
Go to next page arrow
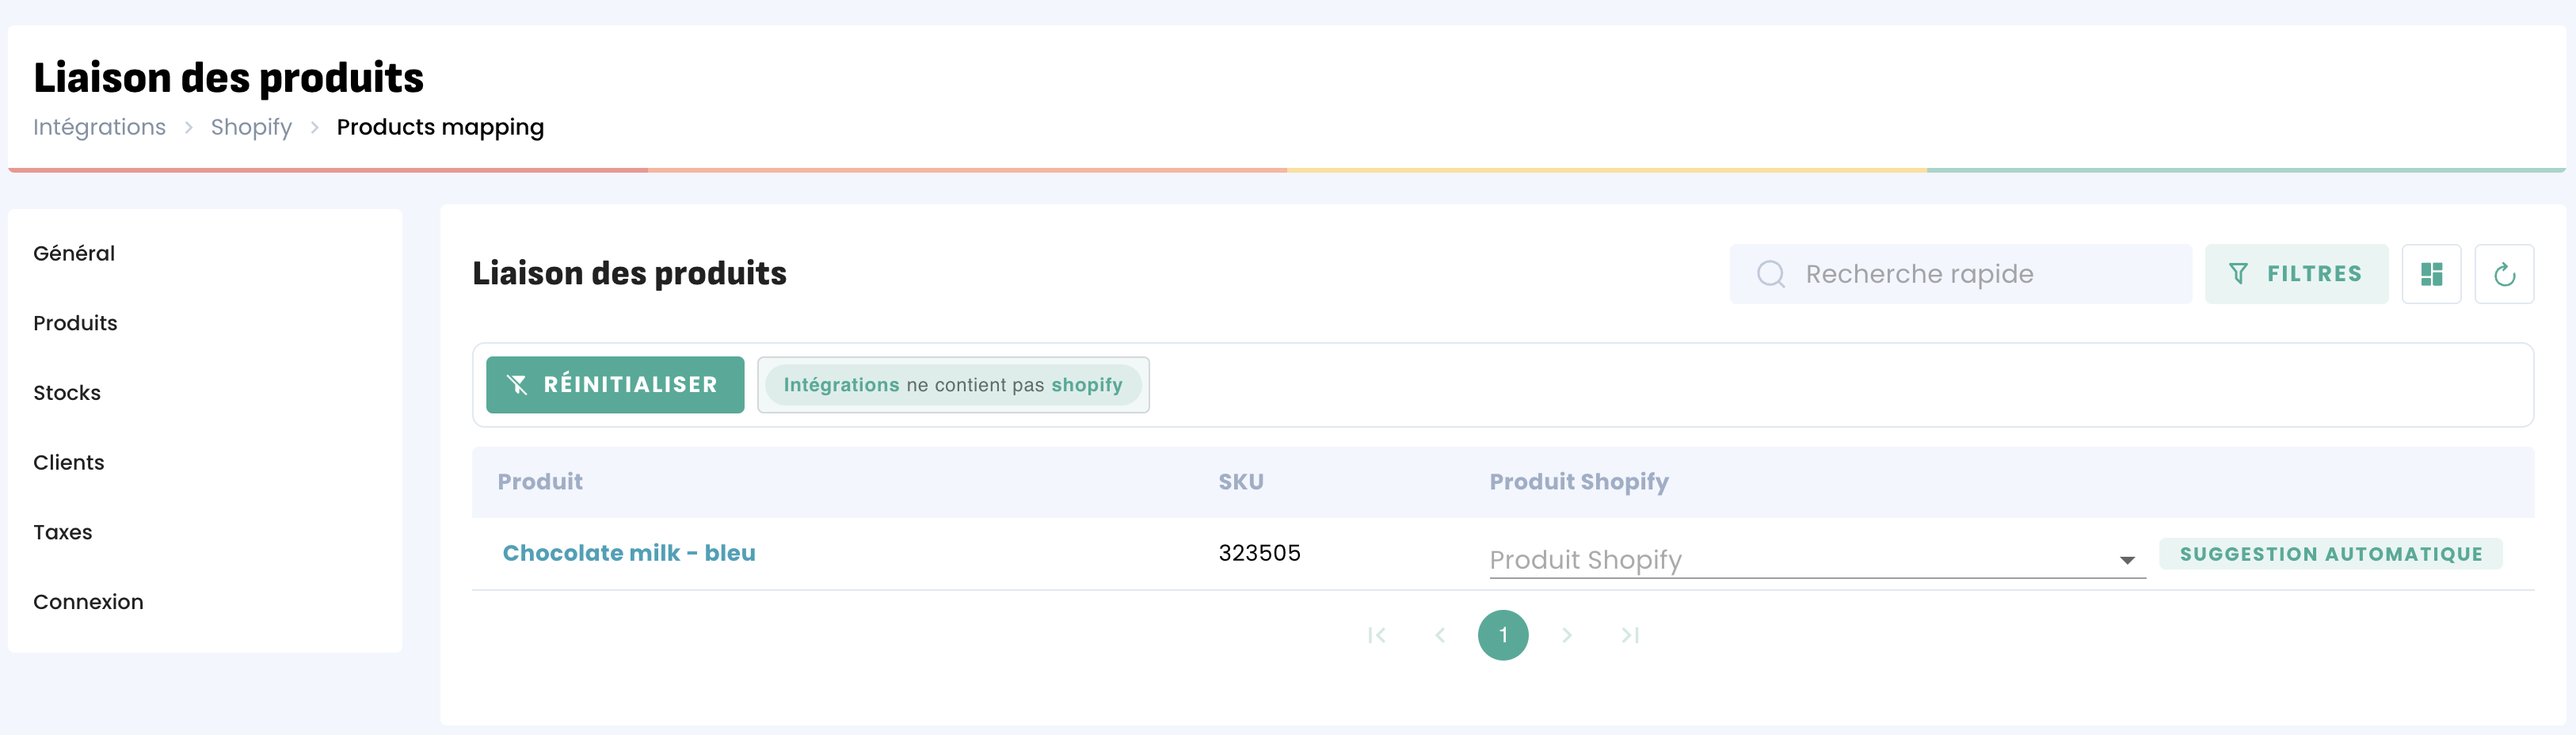(1567, 635)
